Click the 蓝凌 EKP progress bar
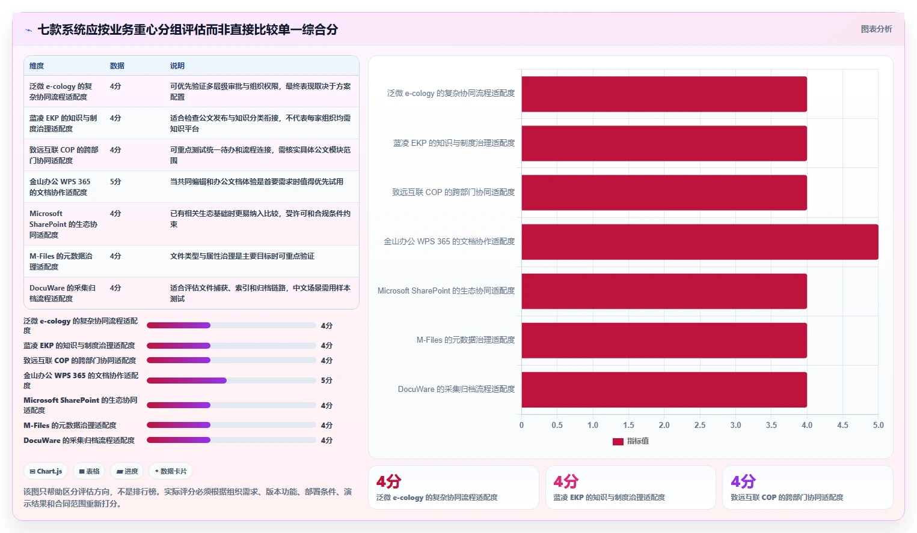917x533 pixels. coord(232,346)
